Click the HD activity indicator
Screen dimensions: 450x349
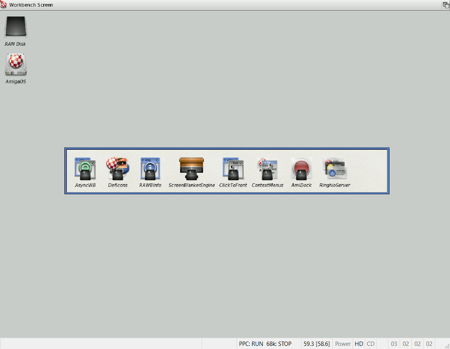359,344
